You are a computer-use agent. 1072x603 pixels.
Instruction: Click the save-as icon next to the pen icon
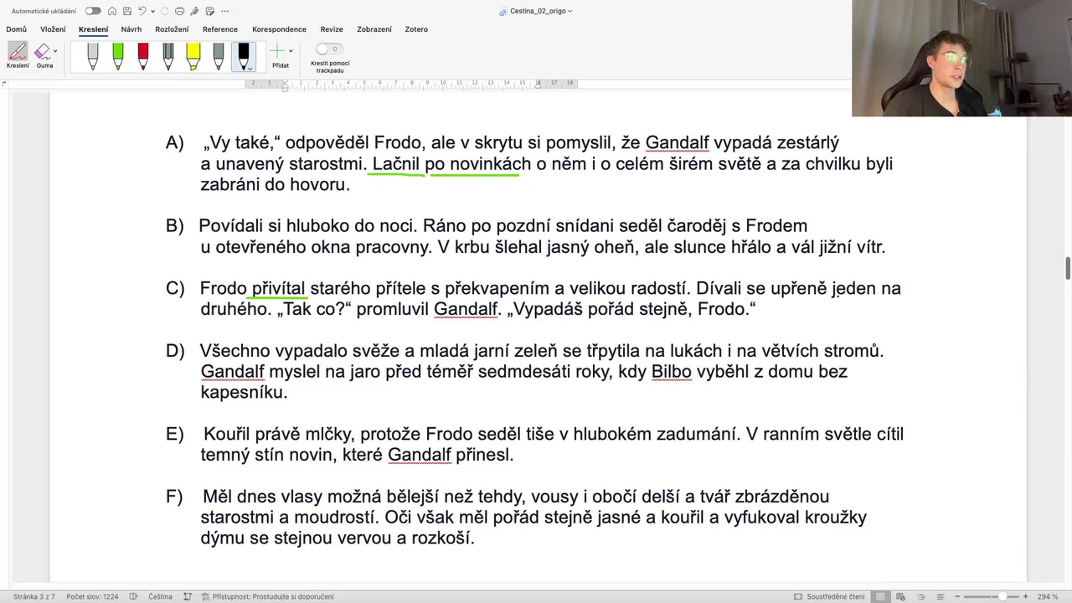point(209,11)
